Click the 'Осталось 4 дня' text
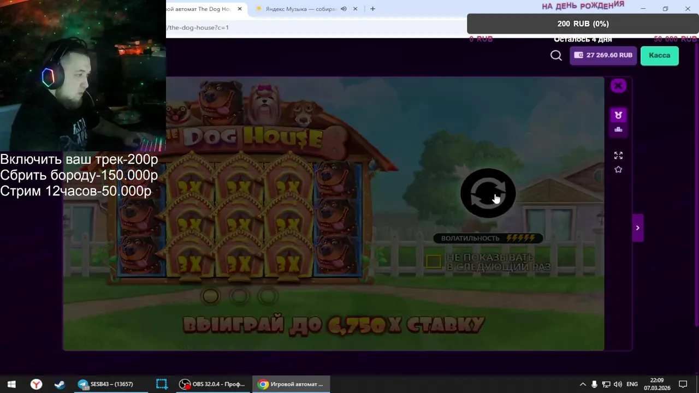The width and height of the screenshot is (699, 393). coord(583,39)
